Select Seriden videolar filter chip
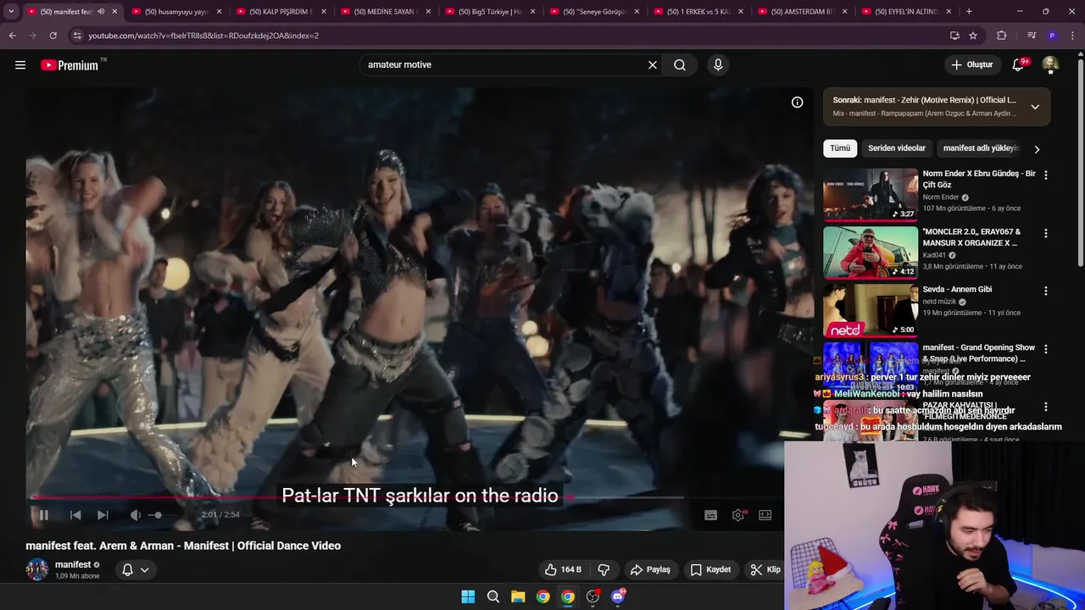1085x610 pixels. click(x=897, y=148)
